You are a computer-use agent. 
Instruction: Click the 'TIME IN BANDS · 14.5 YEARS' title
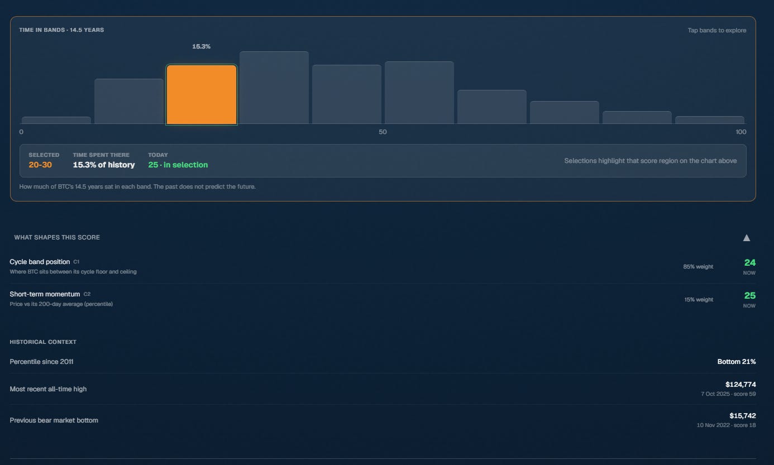tap(61, 30)
